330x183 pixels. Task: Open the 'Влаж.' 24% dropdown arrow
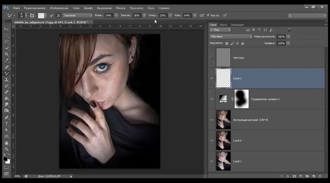click(x=116, y=16)
